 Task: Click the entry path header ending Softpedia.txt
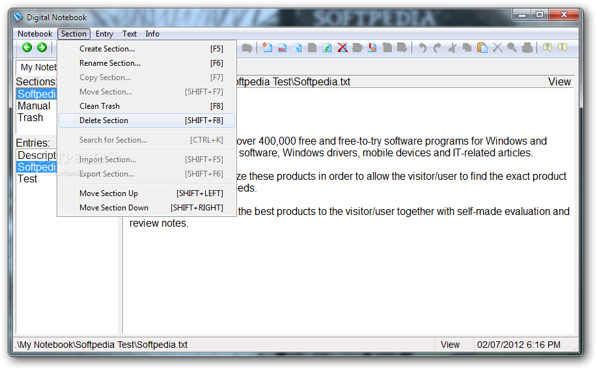coord(293,82)
